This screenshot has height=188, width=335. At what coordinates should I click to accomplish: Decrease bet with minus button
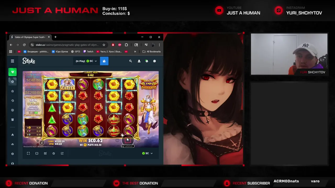[117, 140]
